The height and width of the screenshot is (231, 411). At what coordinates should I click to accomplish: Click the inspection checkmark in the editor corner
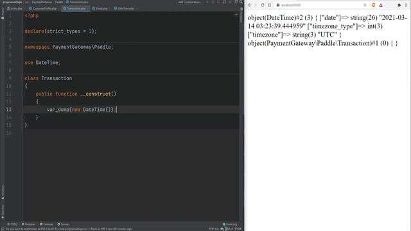tap(236, 14)
